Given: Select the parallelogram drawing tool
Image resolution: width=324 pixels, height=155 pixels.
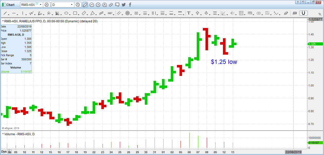Looking at the screenshot, I should click(84, 13).
